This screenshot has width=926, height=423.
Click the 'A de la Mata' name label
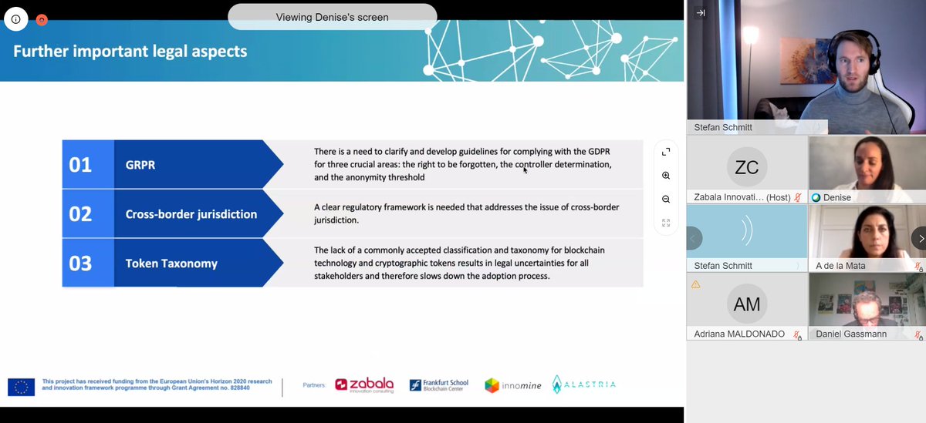click(x=841, y=266)
